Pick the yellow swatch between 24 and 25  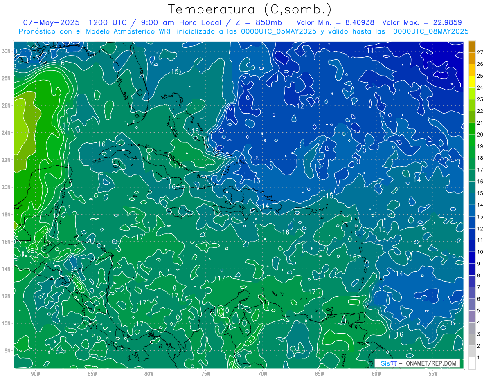pyautogui.click(x=472, y=82)
